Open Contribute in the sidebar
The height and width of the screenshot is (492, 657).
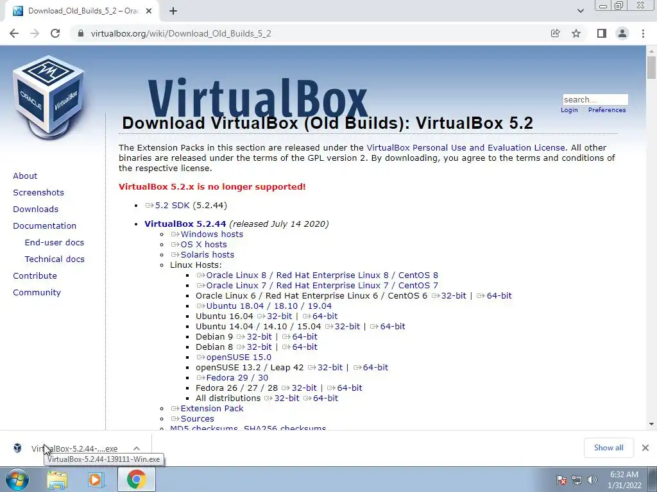point(35,276)
